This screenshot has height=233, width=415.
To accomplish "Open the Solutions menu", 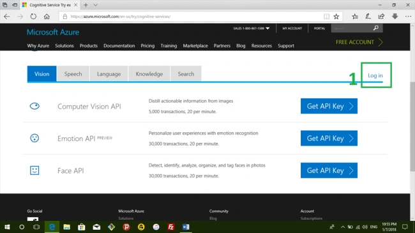I will click(x=64, y=46).
